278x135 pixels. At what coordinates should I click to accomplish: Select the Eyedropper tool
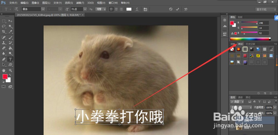click(11, 32)
